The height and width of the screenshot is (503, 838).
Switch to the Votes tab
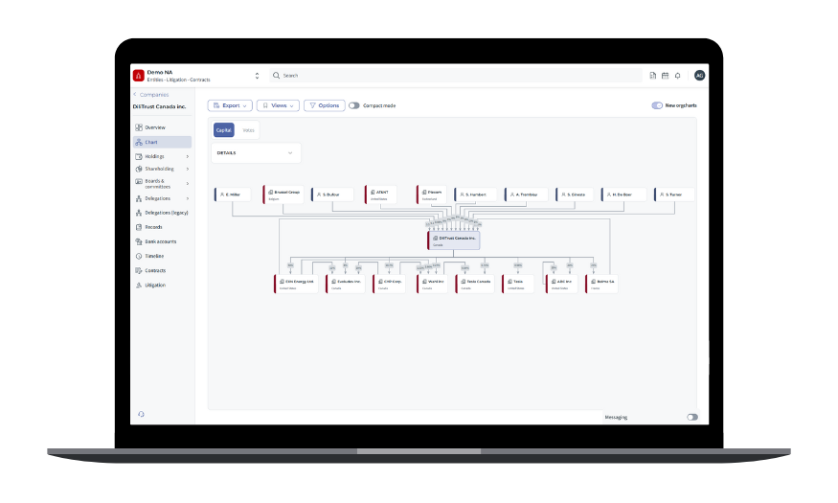coord(248,130)
